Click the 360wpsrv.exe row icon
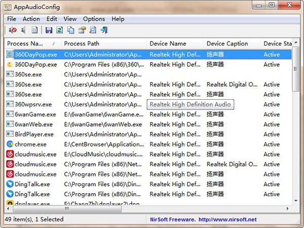The width and height of the screenshot is (304, 228). 10,104
